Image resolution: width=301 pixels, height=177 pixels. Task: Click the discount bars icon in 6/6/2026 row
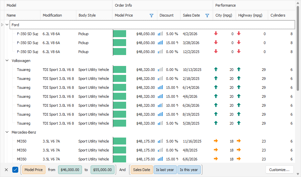[x=160, y=159]
